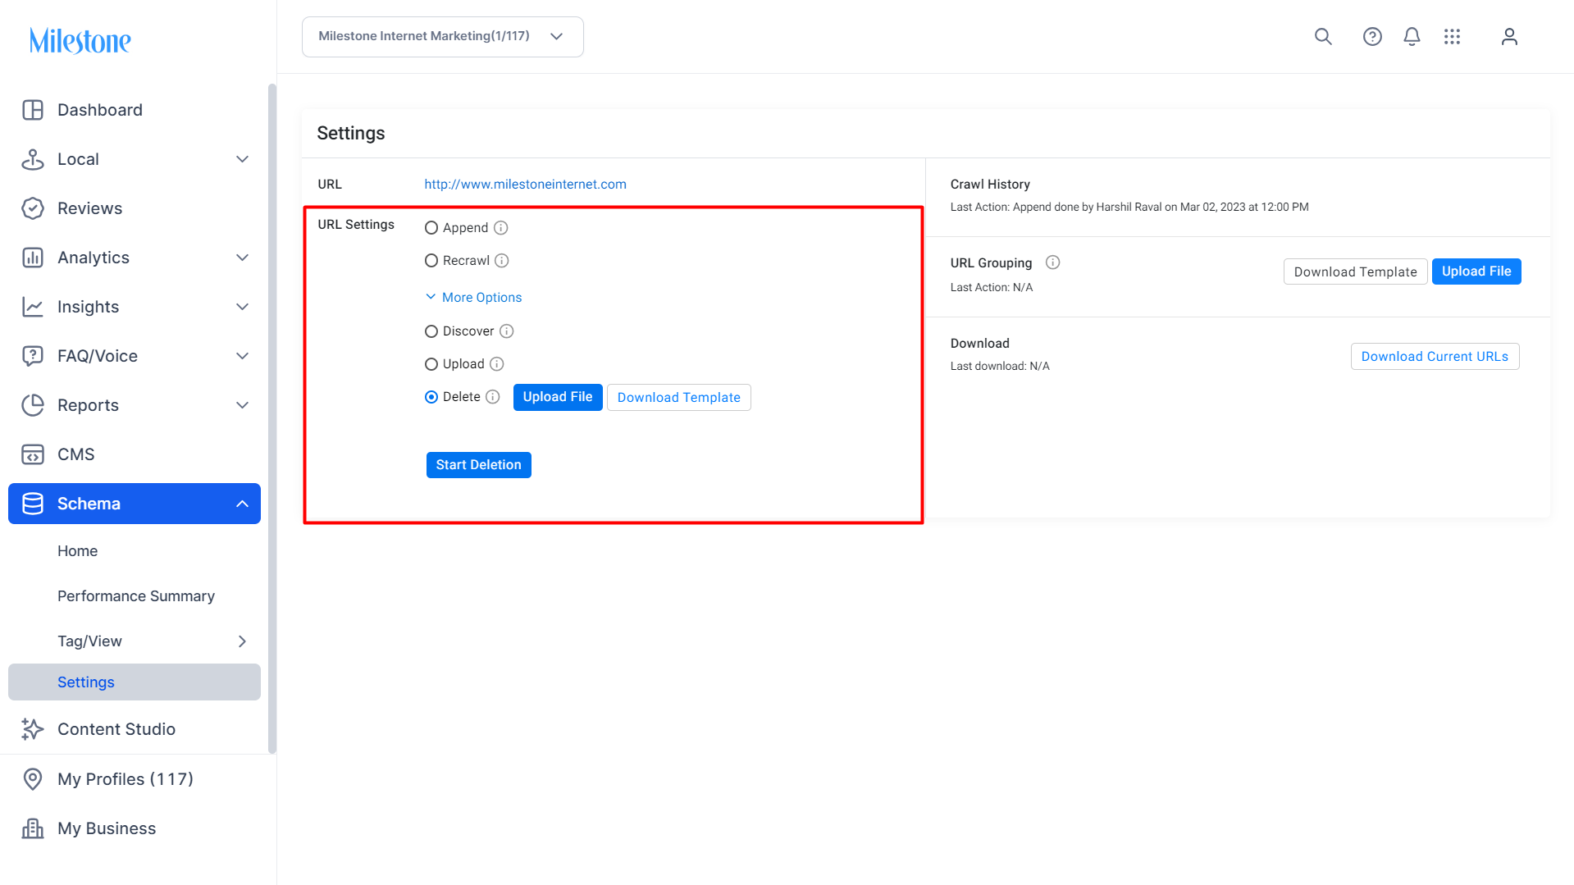Select the Recrawl radio button
Viewport: 1574px width, 885px height.
(x=431, y=261)
